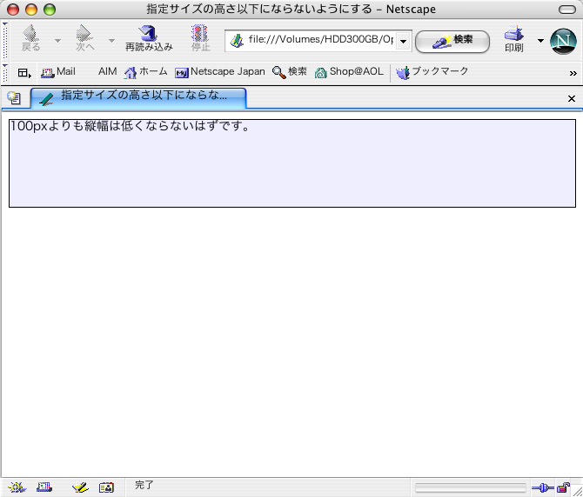Click the text 100pxよりも縦幅は低くならないはずです。
Image resolution: width=583 pixels, height=497 pixels.
(x=130, y=126)
